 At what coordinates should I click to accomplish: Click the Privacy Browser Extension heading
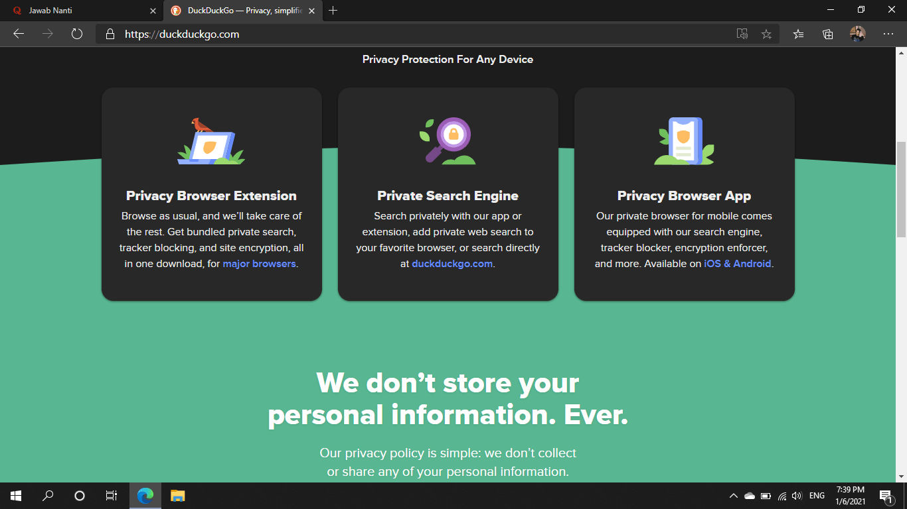[x=211, y=196]
